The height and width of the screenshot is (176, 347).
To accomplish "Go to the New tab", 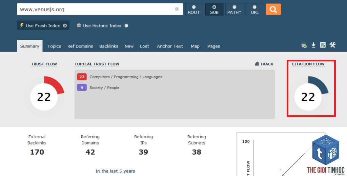I will (x=129, y=46).
